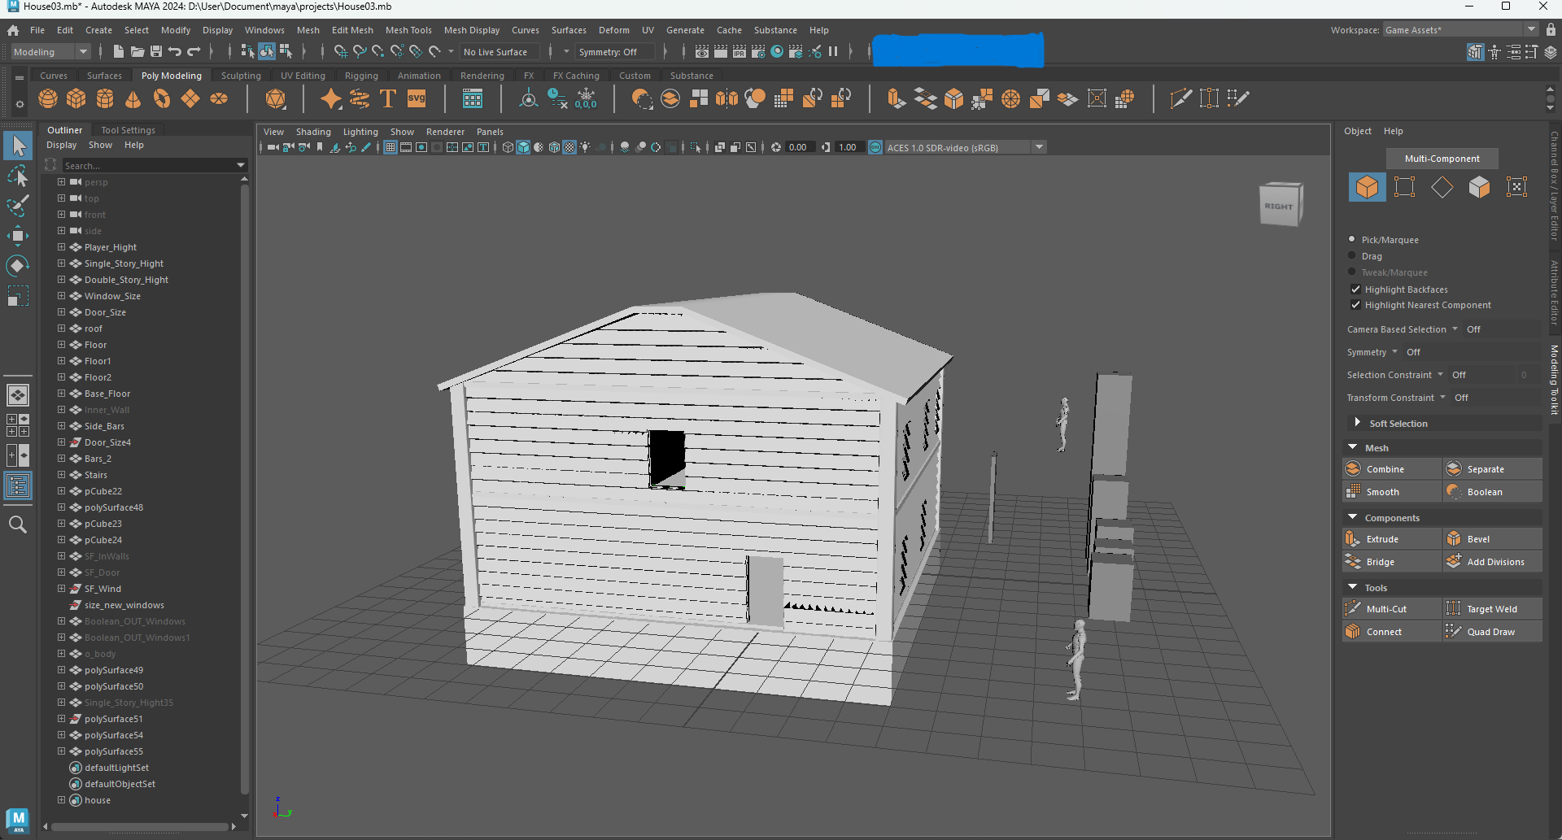
Task: Toggle Highlight Nearest Component checkbox
Action: (1355, 304)
